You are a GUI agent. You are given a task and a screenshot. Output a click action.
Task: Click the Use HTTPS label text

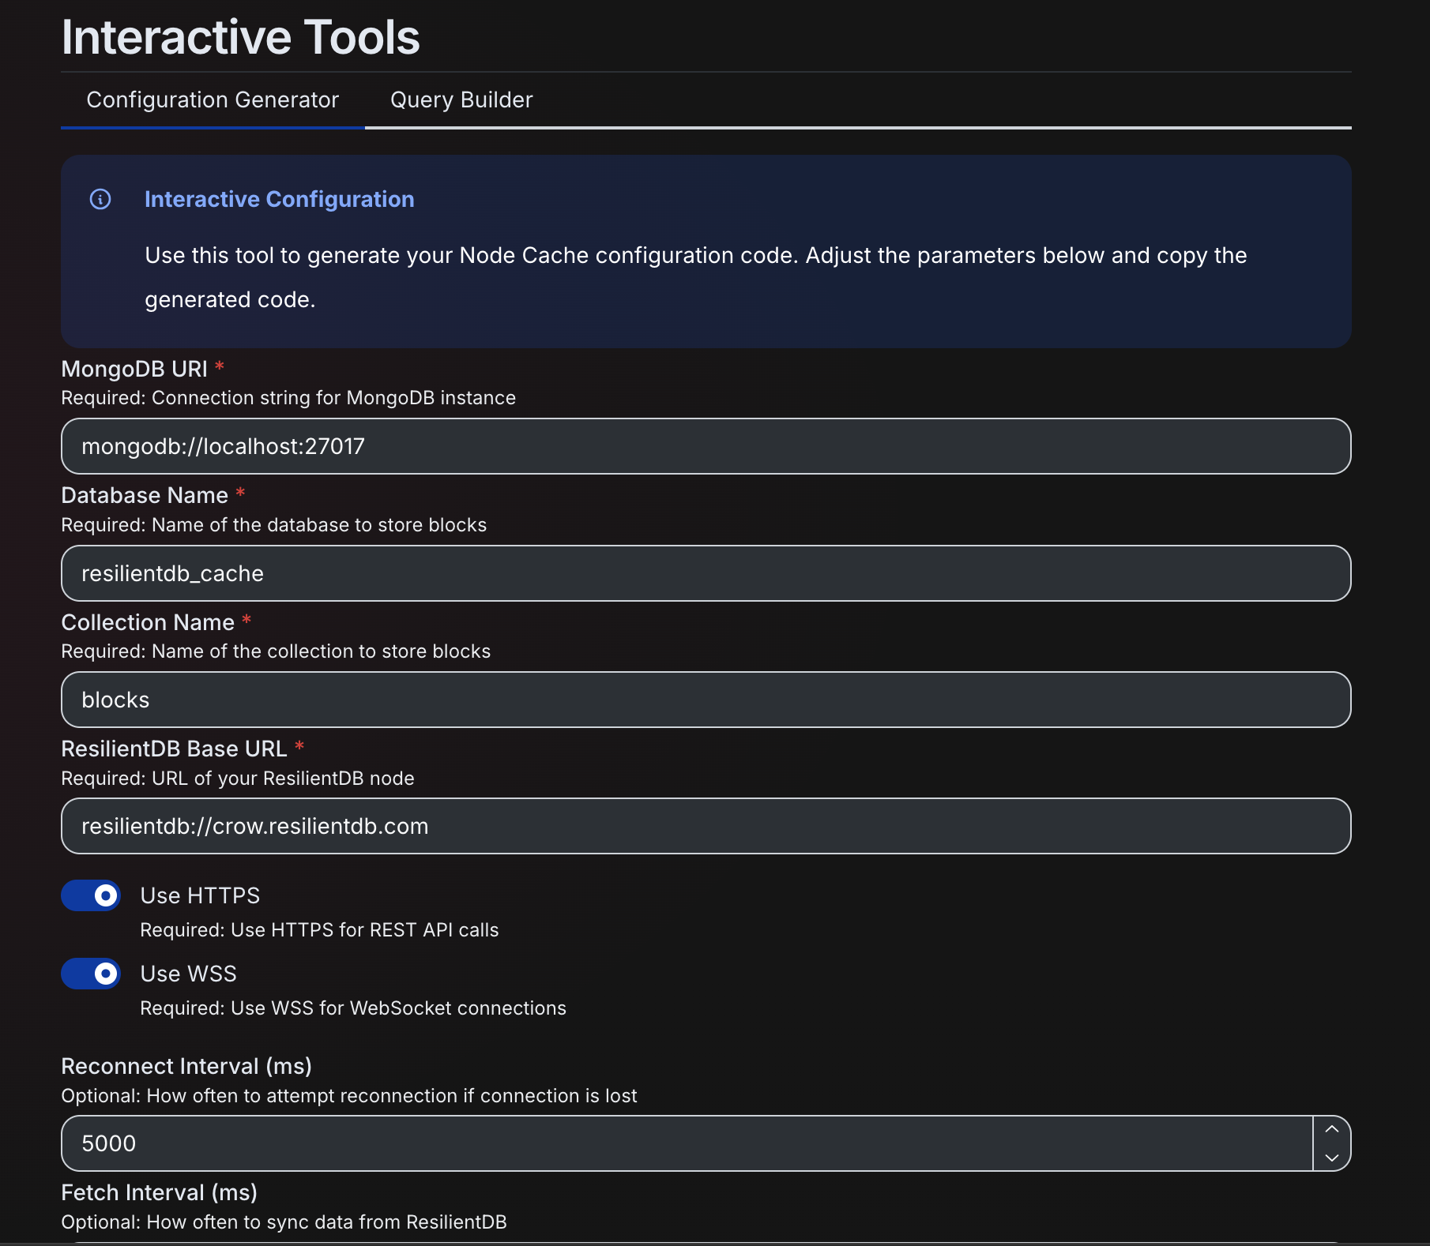[x=200, y=895]
